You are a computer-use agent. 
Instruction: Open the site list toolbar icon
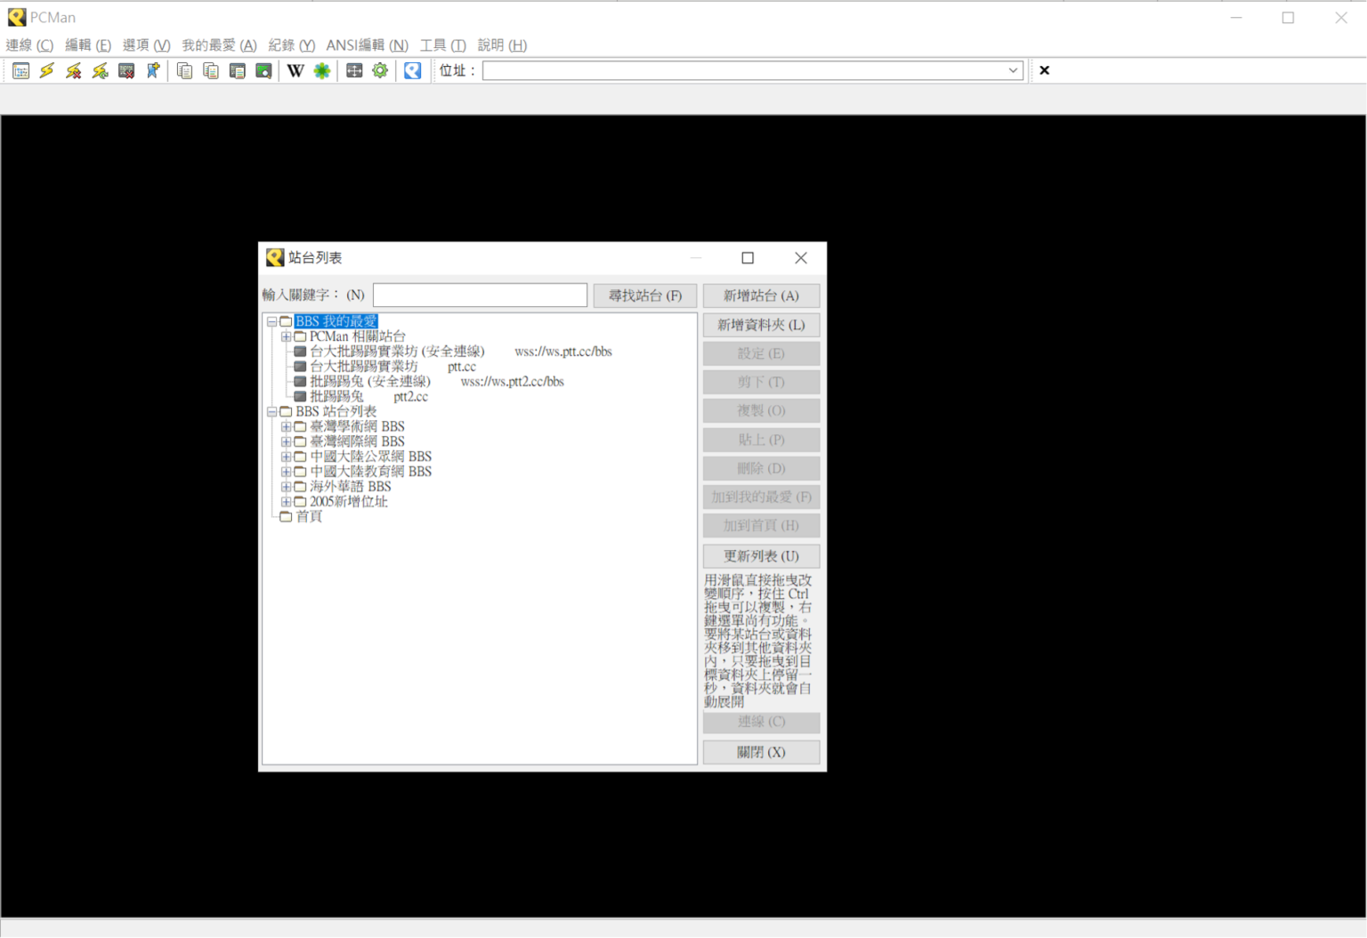tap(20, 70)
